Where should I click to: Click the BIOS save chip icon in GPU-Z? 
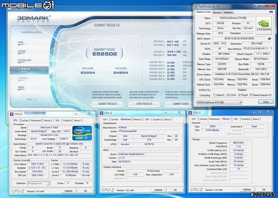coord(269,38)
